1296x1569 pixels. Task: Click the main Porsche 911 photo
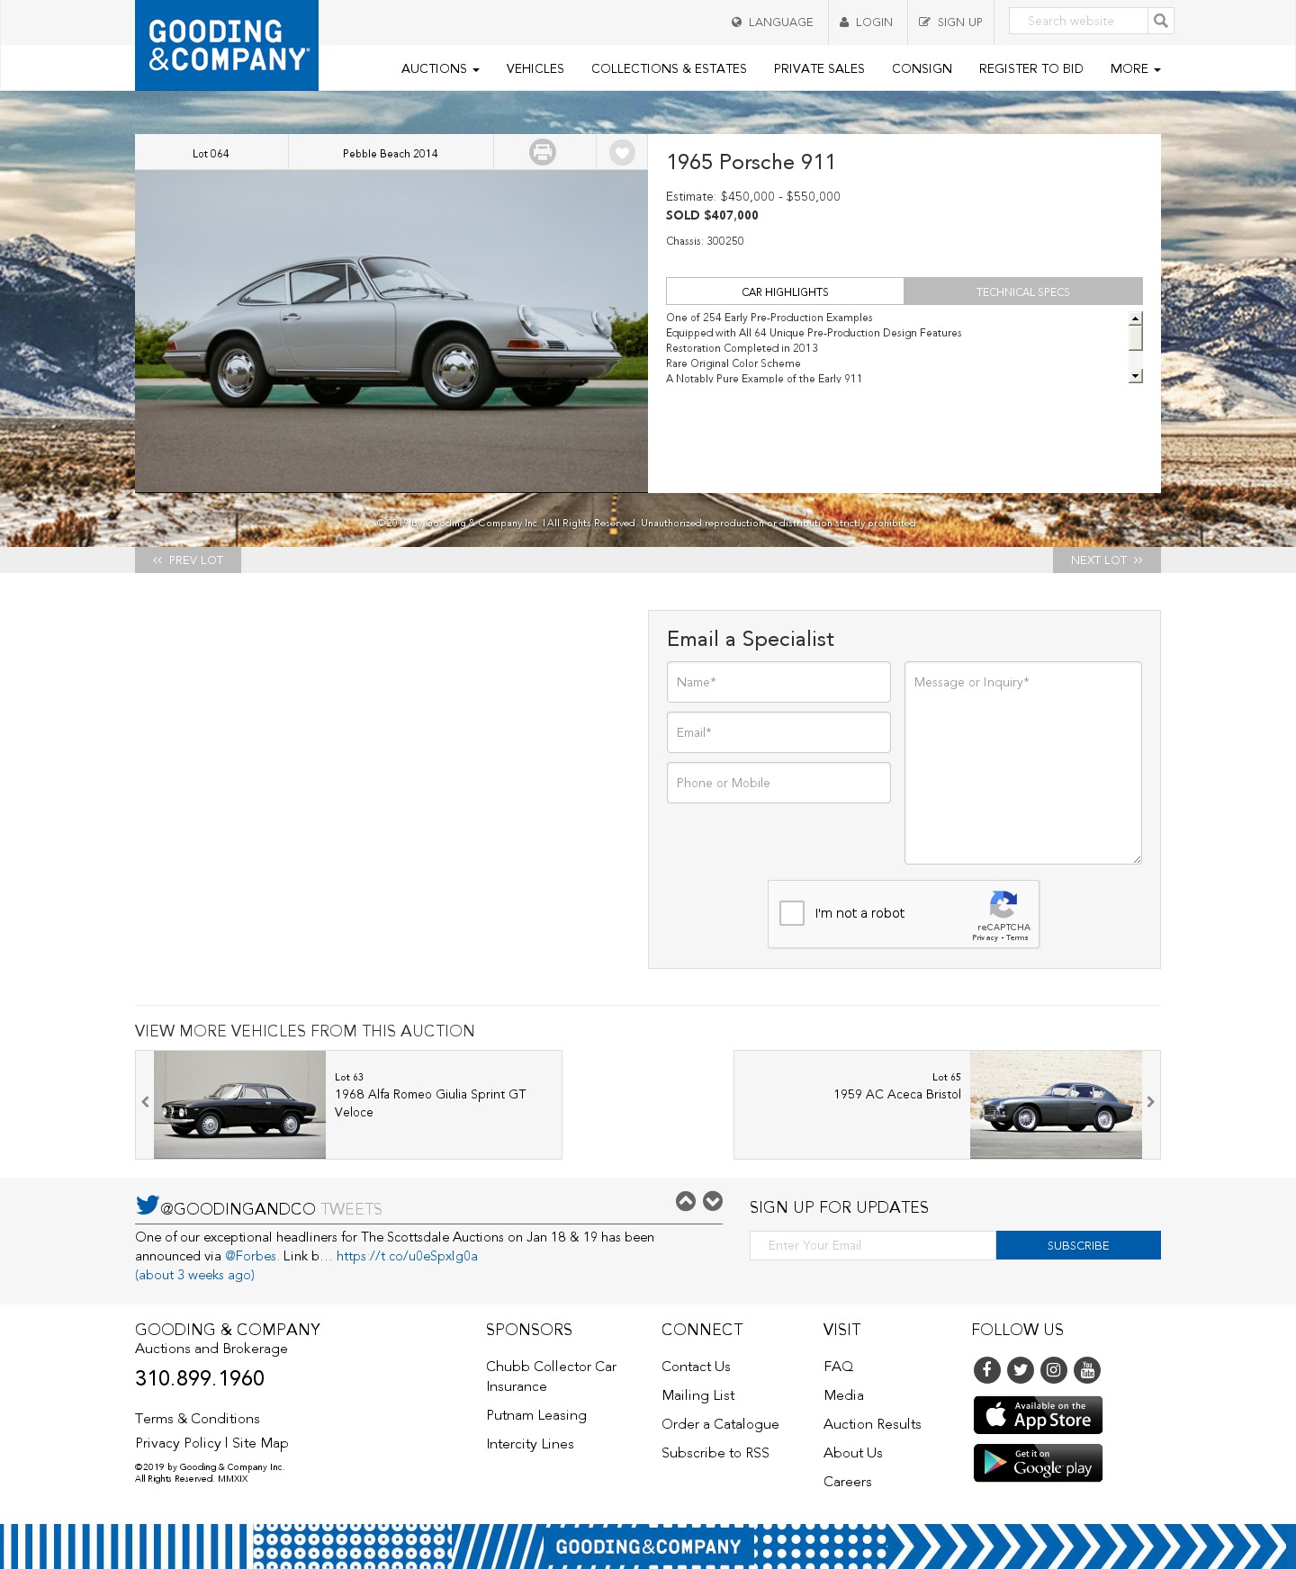click(x=391, y=331)
